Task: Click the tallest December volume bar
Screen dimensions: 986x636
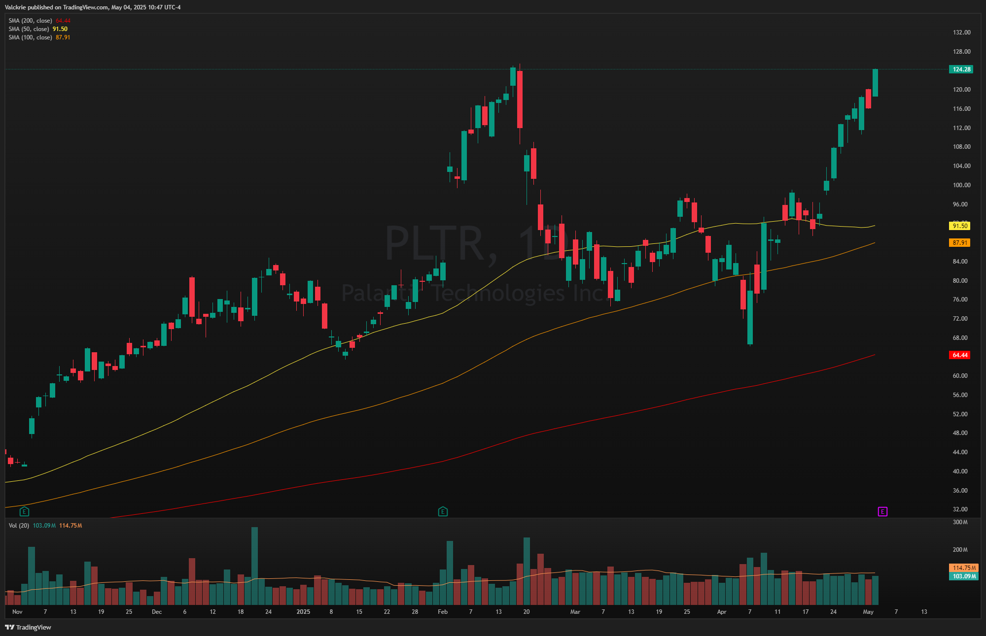Action: pos(254,566)
